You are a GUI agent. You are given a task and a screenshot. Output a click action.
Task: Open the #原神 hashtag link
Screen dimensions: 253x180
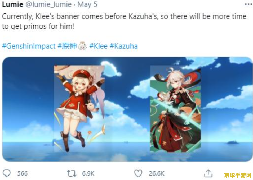point(67,46)
